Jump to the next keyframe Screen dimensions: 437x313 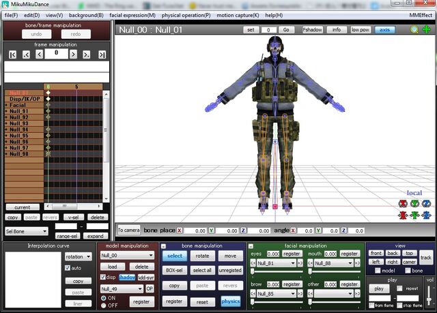click(x=87, y=55)
